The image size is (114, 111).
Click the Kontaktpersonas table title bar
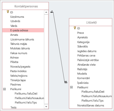[25, 6]
